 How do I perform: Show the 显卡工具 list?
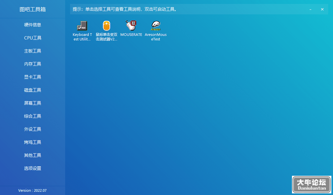coord(33,77)
